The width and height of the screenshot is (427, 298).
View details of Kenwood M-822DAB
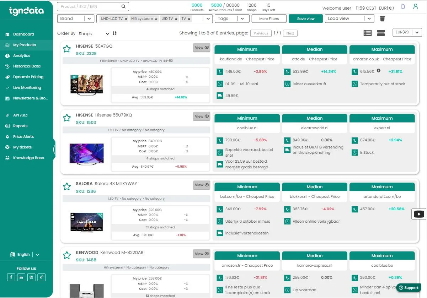click(x=202, y=254)
